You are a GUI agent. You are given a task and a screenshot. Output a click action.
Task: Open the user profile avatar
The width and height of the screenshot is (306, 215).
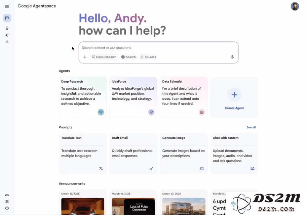coord(295,6)
